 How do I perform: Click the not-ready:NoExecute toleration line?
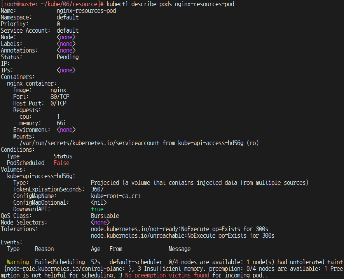tap(180, 229)
